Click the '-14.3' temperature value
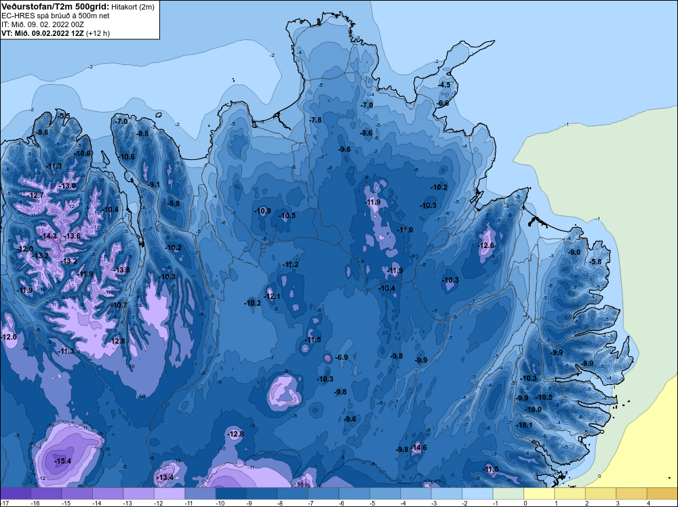 pos(49,236)
